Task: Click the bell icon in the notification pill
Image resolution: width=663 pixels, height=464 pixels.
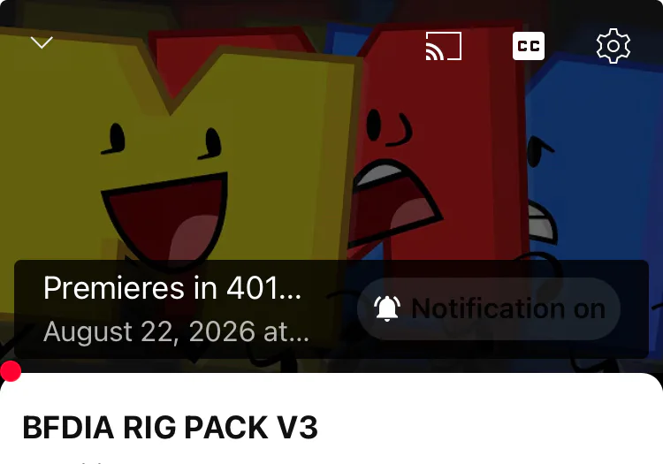Action: [x=387, y=308]
